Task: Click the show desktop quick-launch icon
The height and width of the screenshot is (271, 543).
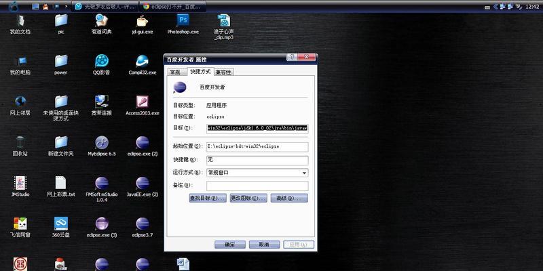Action: pos(35,7)
